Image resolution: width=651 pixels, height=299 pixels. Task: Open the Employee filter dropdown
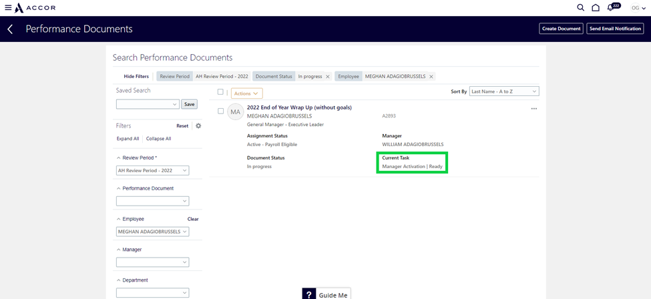pyautogui.click(x=152, y=232)
